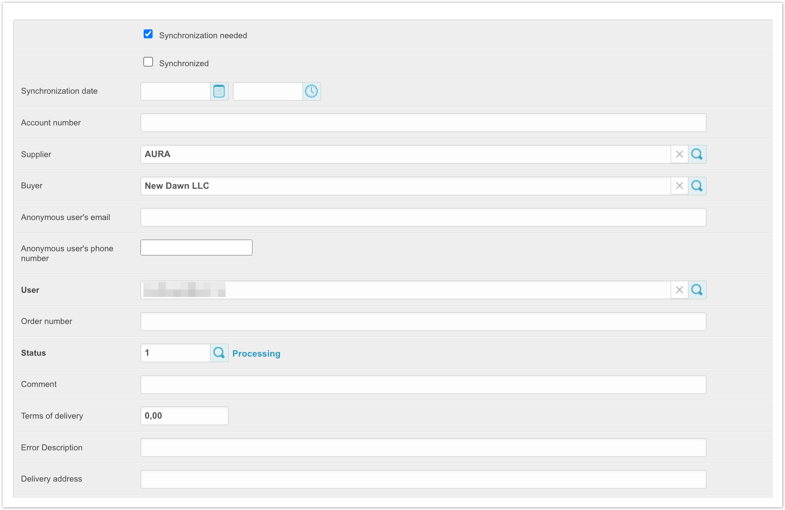Click into the Comment text field
Screen dimensions: 785x510
423,385
